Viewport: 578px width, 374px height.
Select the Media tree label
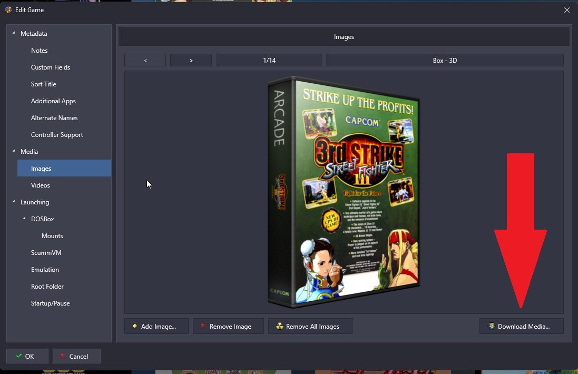[29, 151]
